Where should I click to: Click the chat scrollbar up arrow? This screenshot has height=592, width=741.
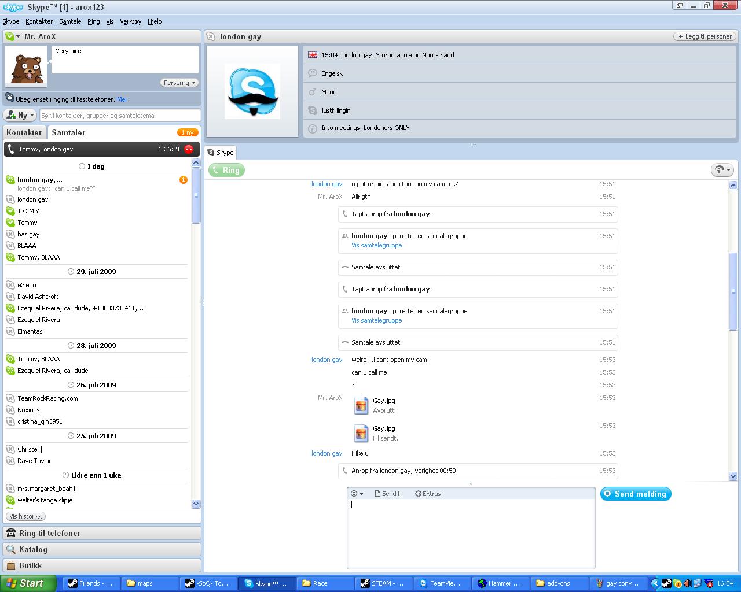tap(733, 185)
